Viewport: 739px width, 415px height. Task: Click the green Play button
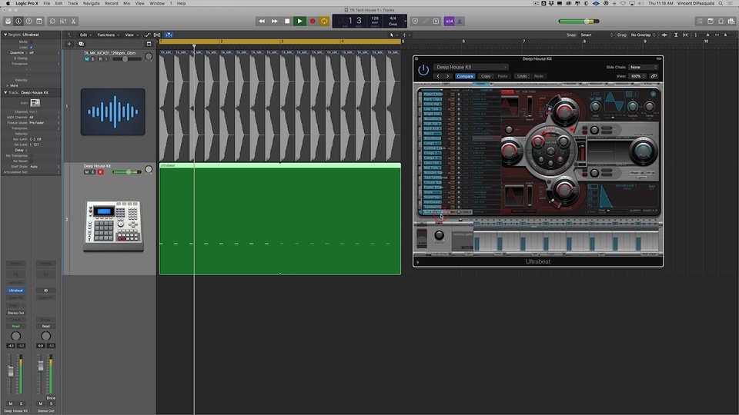click(299, 22)
